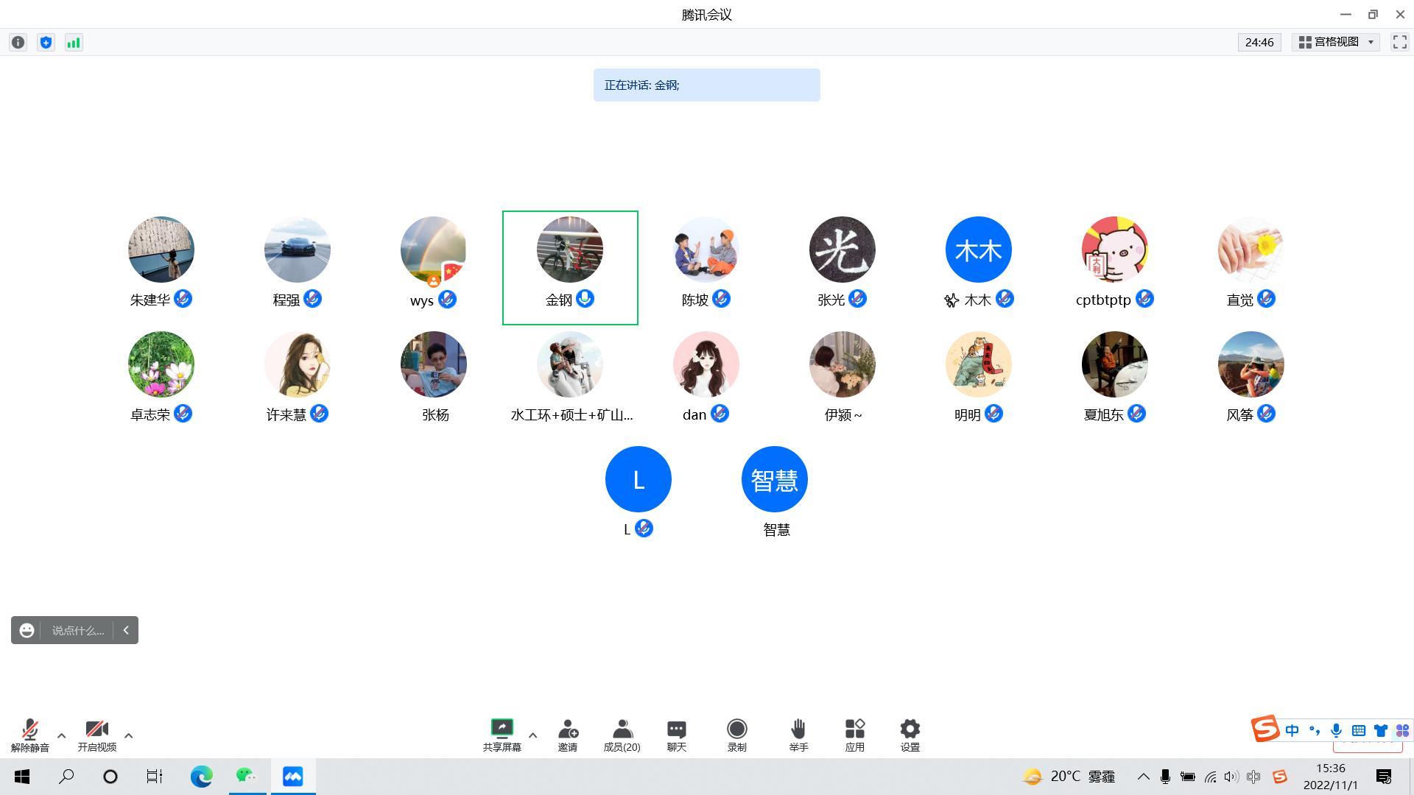
Task: Open the 成员(20) members list
Action: click(622, 735)
